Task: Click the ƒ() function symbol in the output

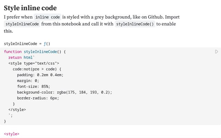Action: (47, 44)
